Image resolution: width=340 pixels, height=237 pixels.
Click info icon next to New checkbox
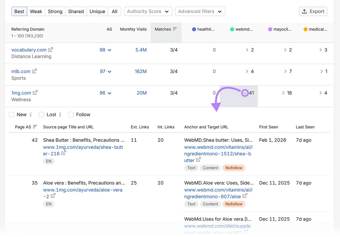[x=31, y=114]
